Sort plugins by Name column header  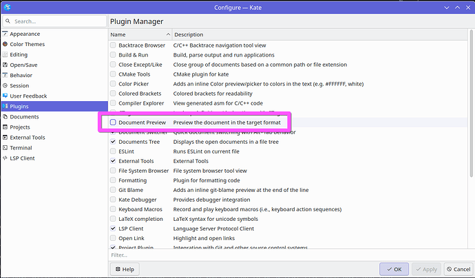[140, 34]
